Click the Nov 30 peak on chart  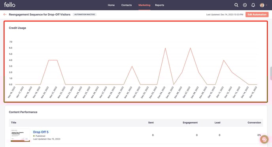[132, 66]
